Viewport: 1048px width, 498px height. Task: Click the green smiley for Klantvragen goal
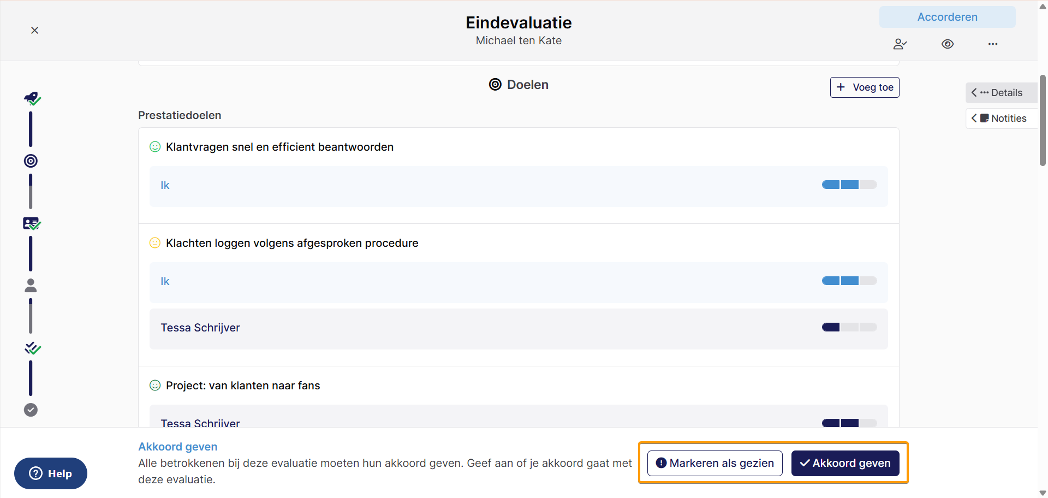pyautogui.click(x=155, y=147)
